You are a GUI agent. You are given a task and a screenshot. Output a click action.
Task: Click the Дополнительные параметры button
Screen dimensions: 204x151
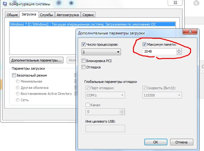[36, 60]
